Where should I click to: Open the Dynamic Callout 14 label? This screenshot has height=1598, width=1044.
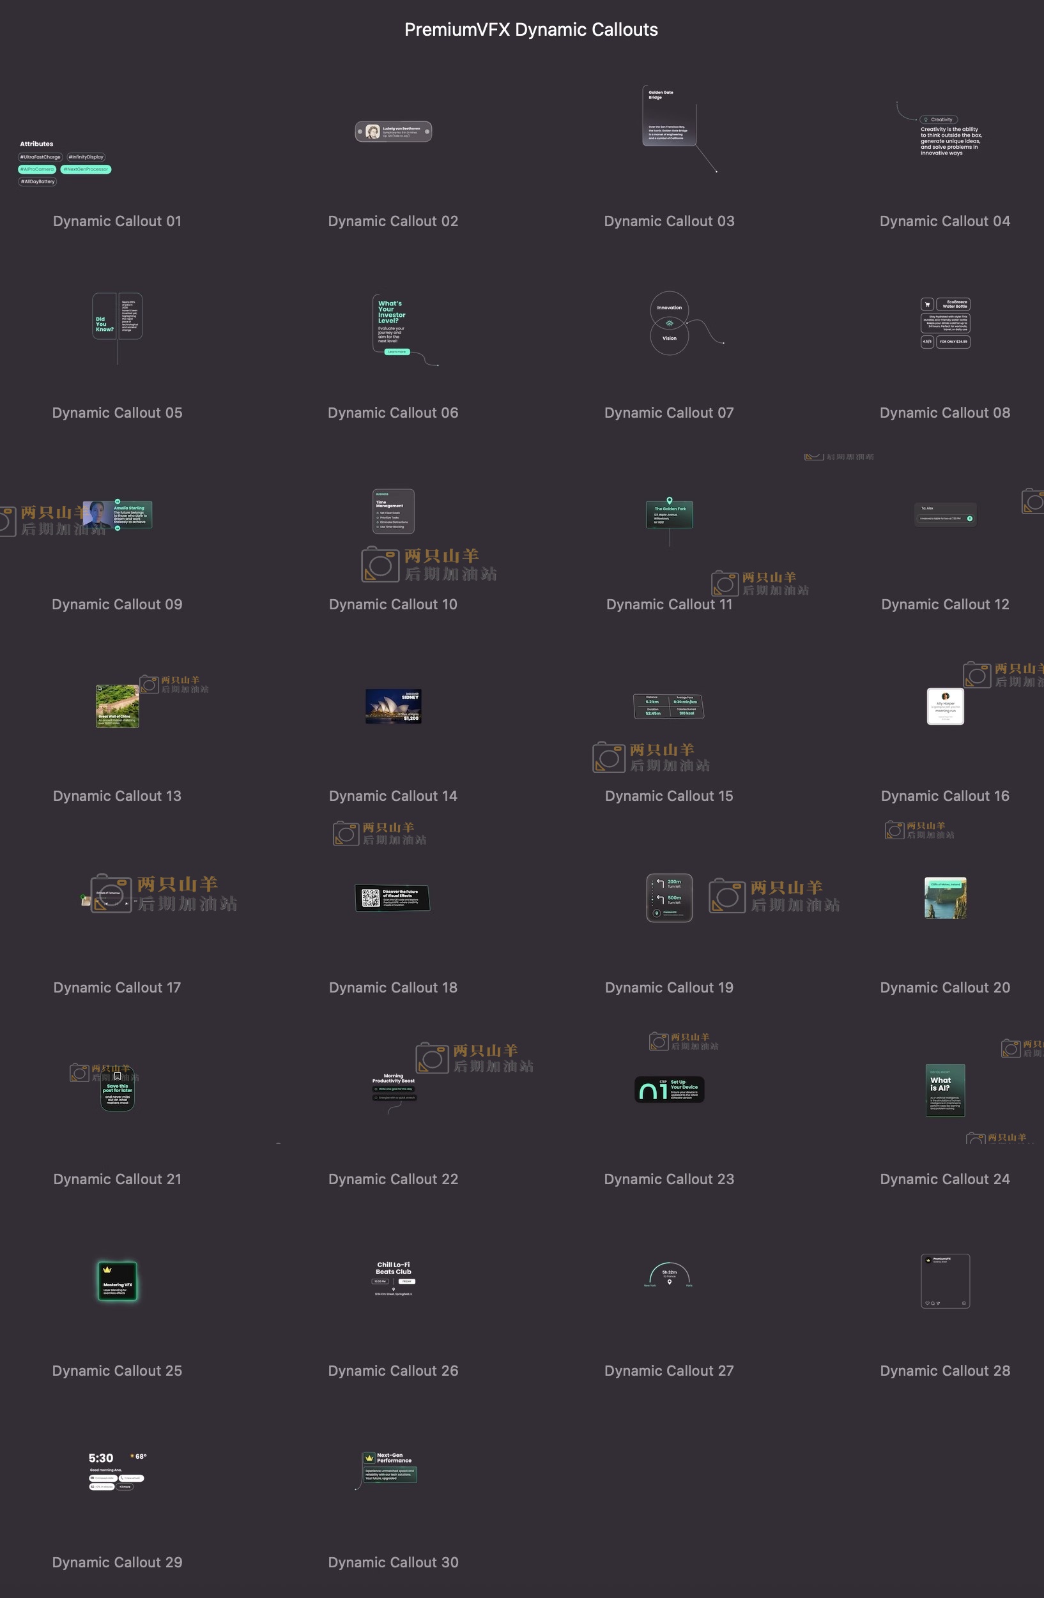[393, 796]
